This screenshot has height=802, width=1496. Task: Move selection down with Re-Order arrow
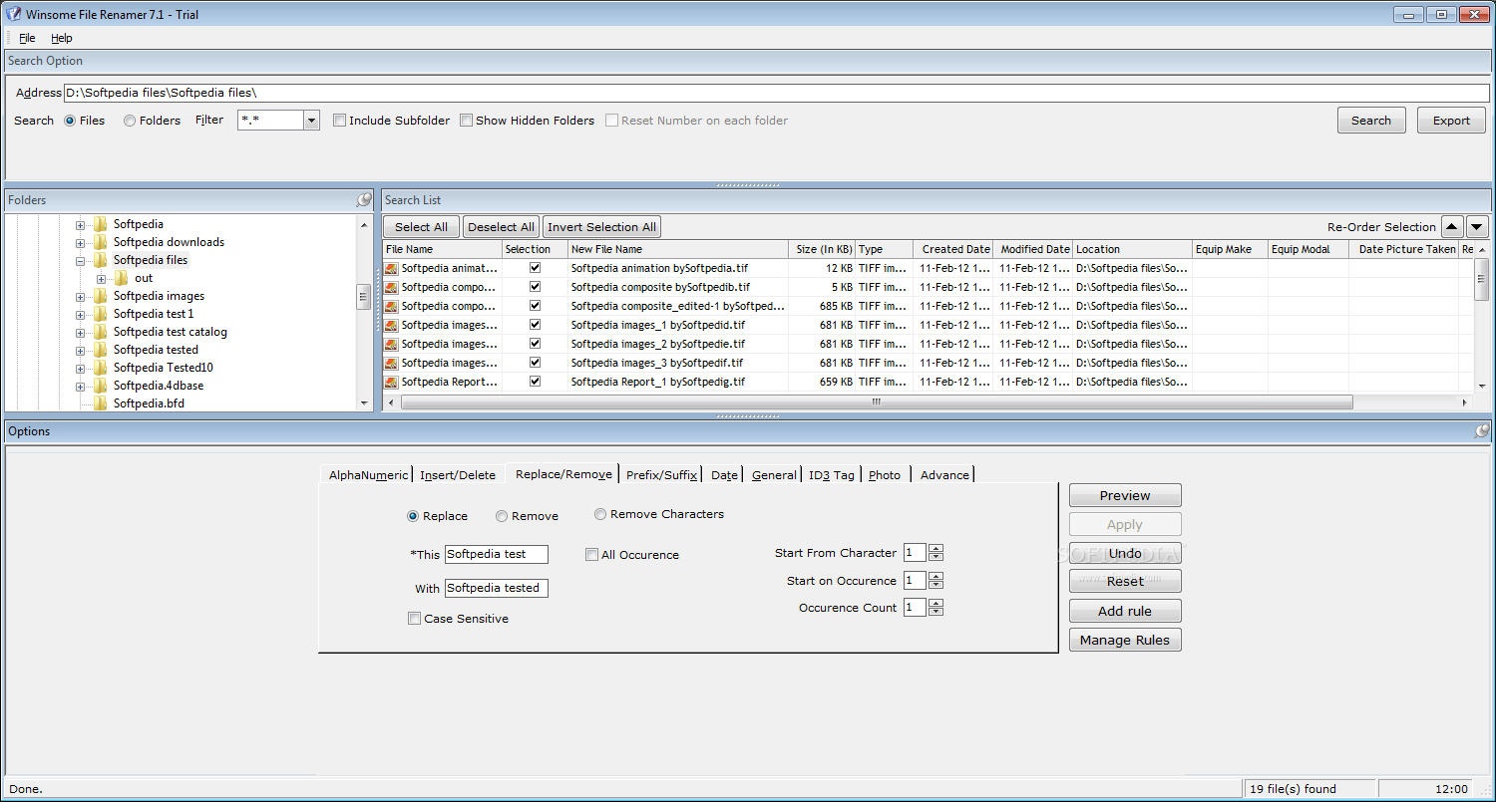click(x=1477, y=227)
